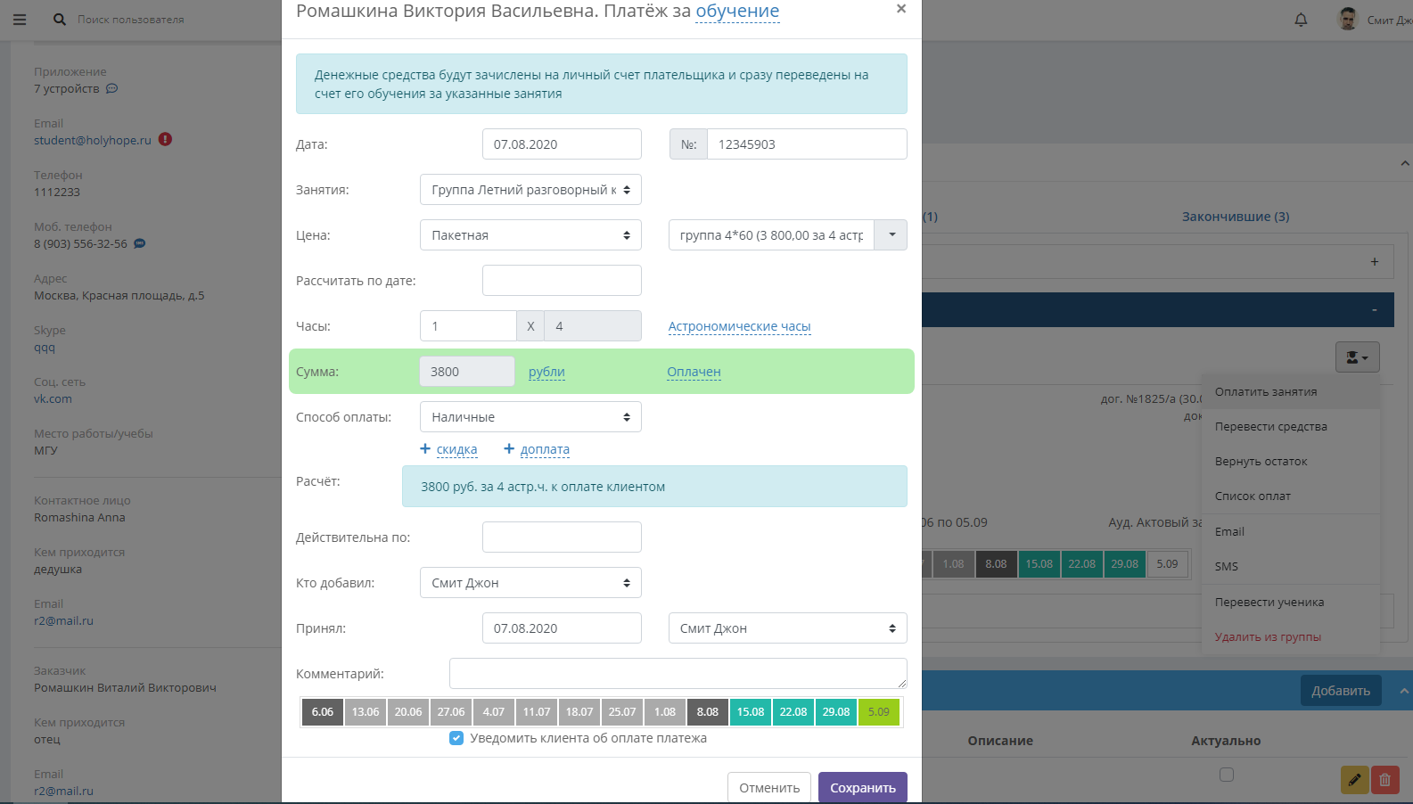This screenshot has width=1413, height=804.
Task: Select 8.08 dark lesson cell in dialog
Action: [708, 711]
